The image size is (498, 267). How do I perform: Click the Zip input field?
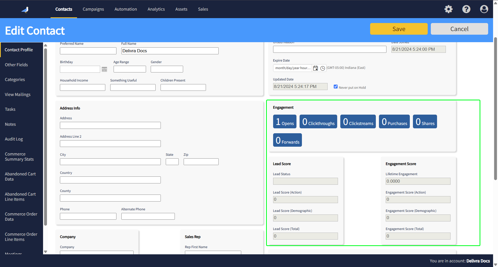[x=201, y=162]
